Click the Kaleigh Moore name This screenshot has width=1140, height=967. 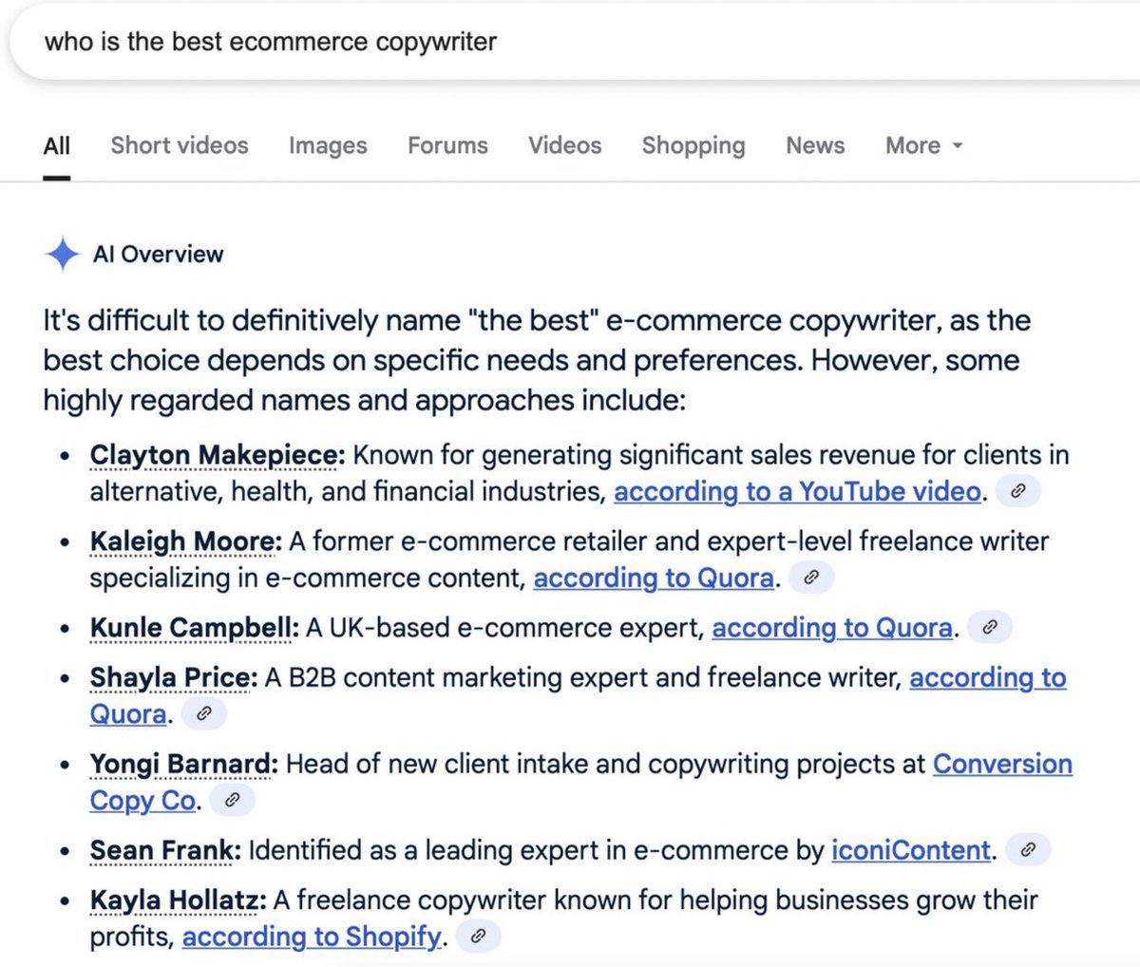pyautogui.click(x=185, y=541)
